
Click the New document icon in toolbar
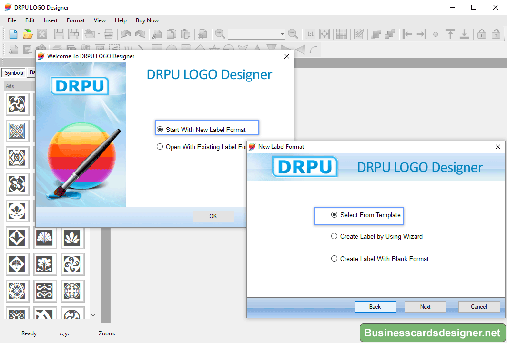tap(13, 34)
